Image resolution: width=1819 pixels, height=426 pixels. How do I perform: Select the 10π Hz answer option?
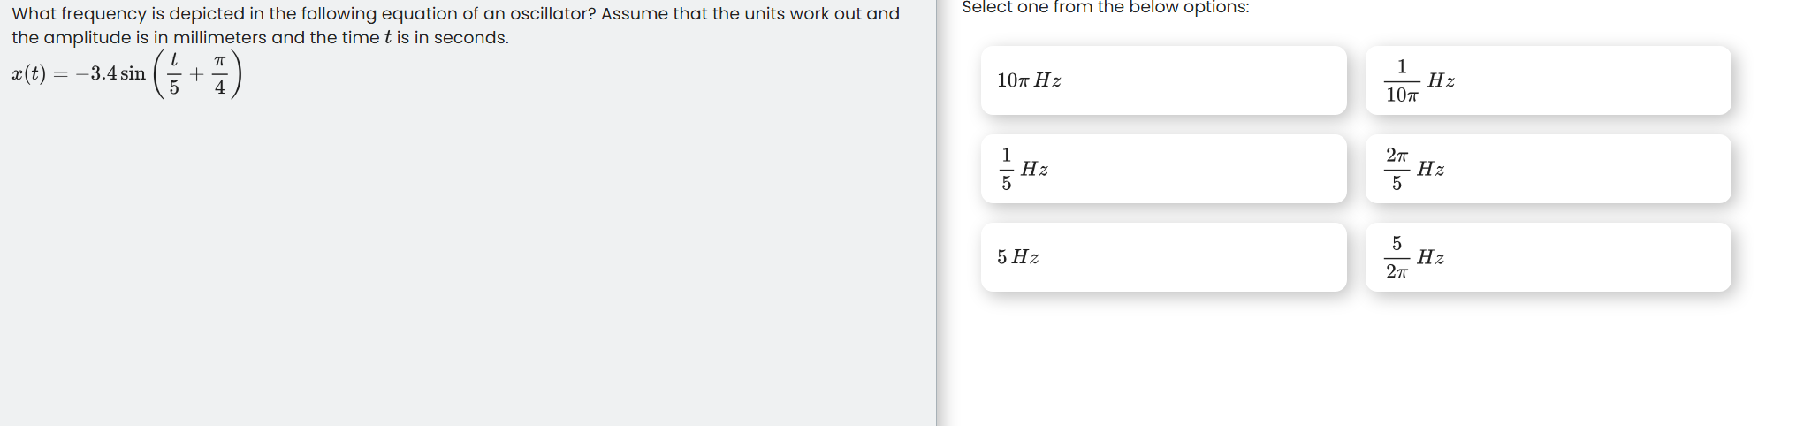[1163, 80]
